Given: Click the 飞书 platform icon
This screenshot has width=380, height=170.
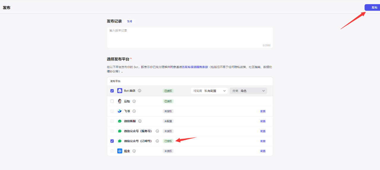Looking at the screenshot, I should pyautogui.click(x=120, y=111).
